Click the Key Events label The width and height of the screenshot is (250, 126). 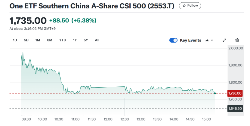pos(190,40)
